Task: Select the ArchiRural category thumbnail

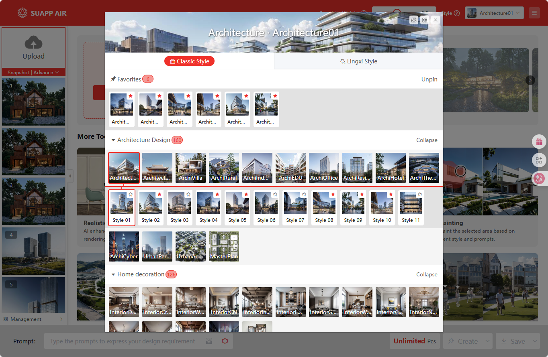Action: 224,168
